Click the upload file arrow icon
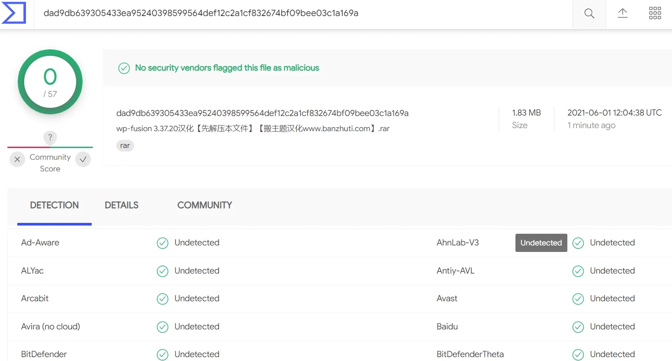This screenshot has height=361, width=672. [623, 13]
